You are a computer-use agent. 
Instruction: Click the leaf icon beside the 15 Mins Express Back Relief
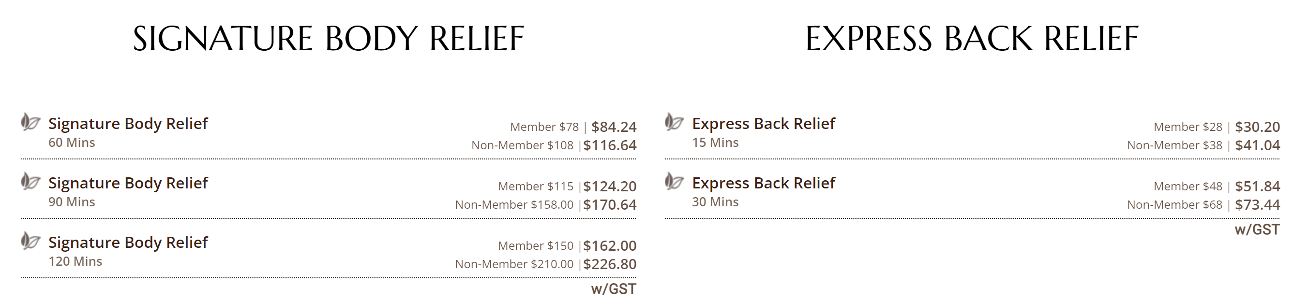(x=674, y=122)
